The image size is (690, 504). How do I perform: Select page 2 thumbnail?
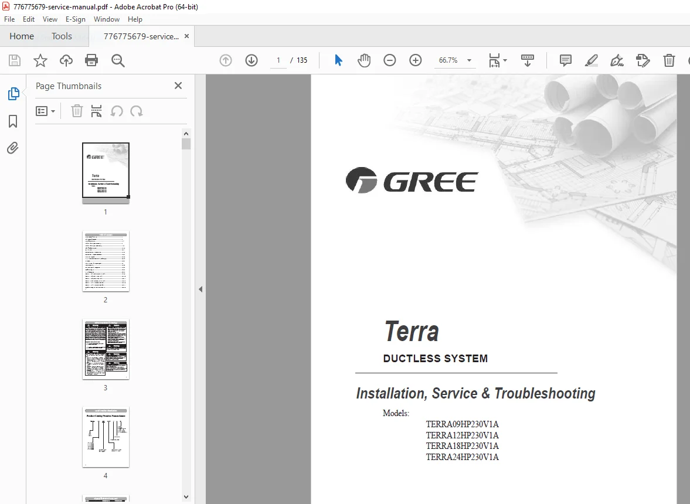pos(106,261)
